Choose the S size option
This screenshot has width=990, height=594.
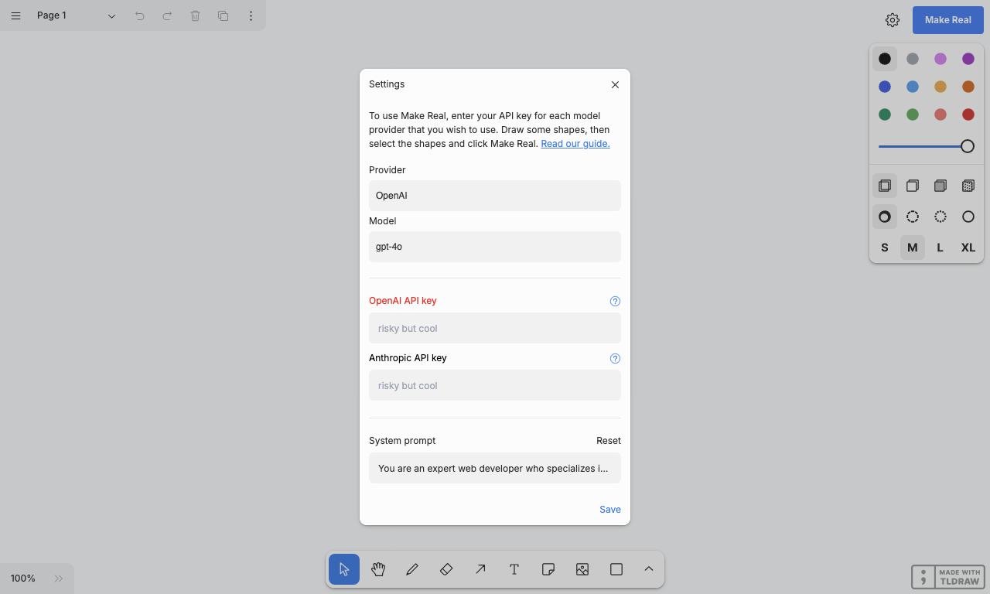pos(885,247)
